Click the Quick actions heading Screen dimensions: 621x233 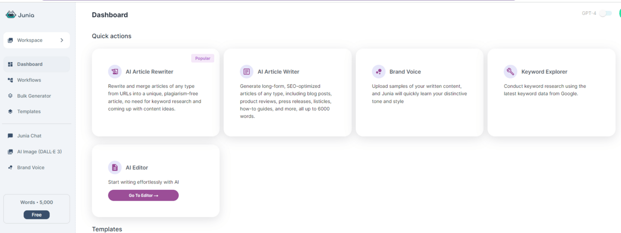tap(112, 36)
